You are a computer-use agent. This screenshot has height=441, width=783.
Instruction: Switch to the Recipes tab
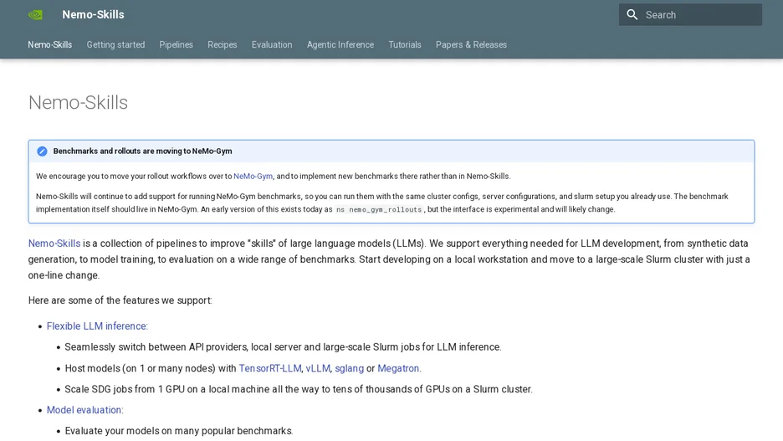pos(223,44)
